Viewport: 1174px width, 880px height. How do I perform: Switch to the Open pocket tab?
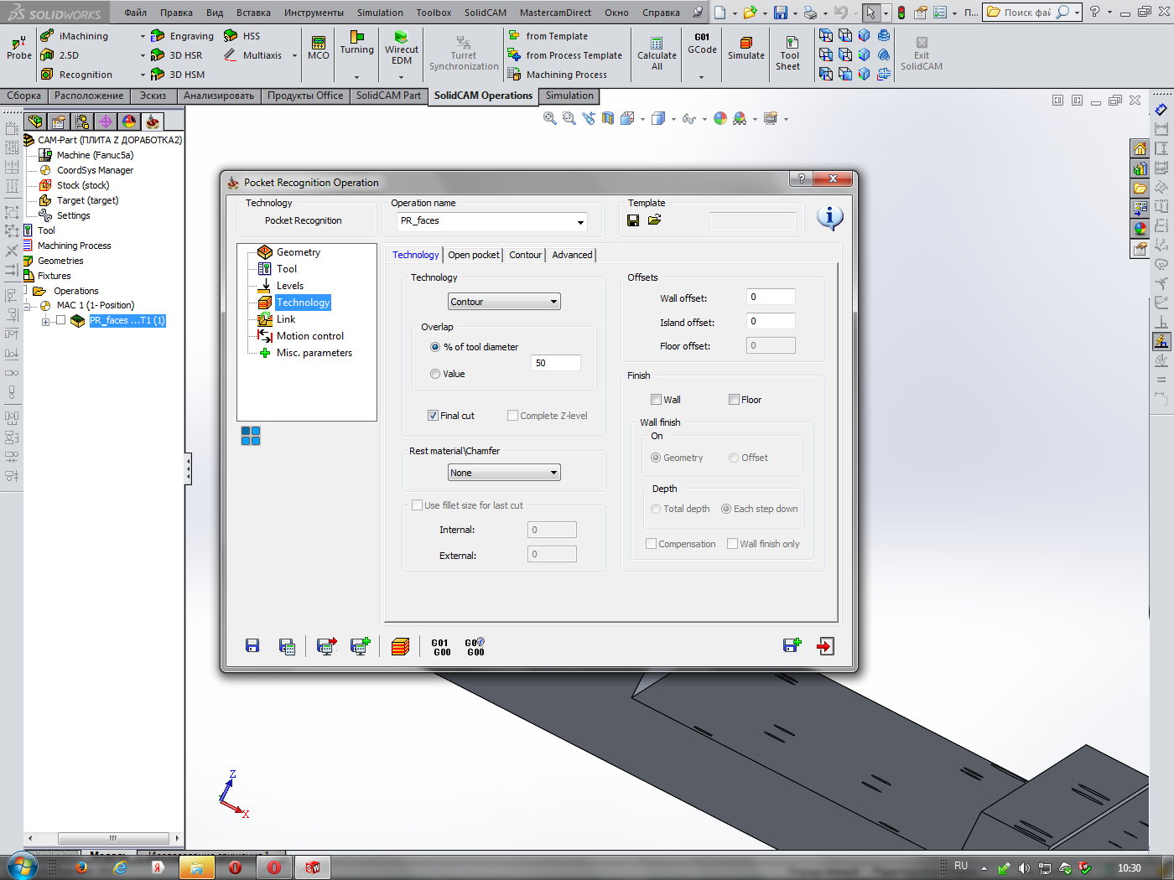(474, 255)
